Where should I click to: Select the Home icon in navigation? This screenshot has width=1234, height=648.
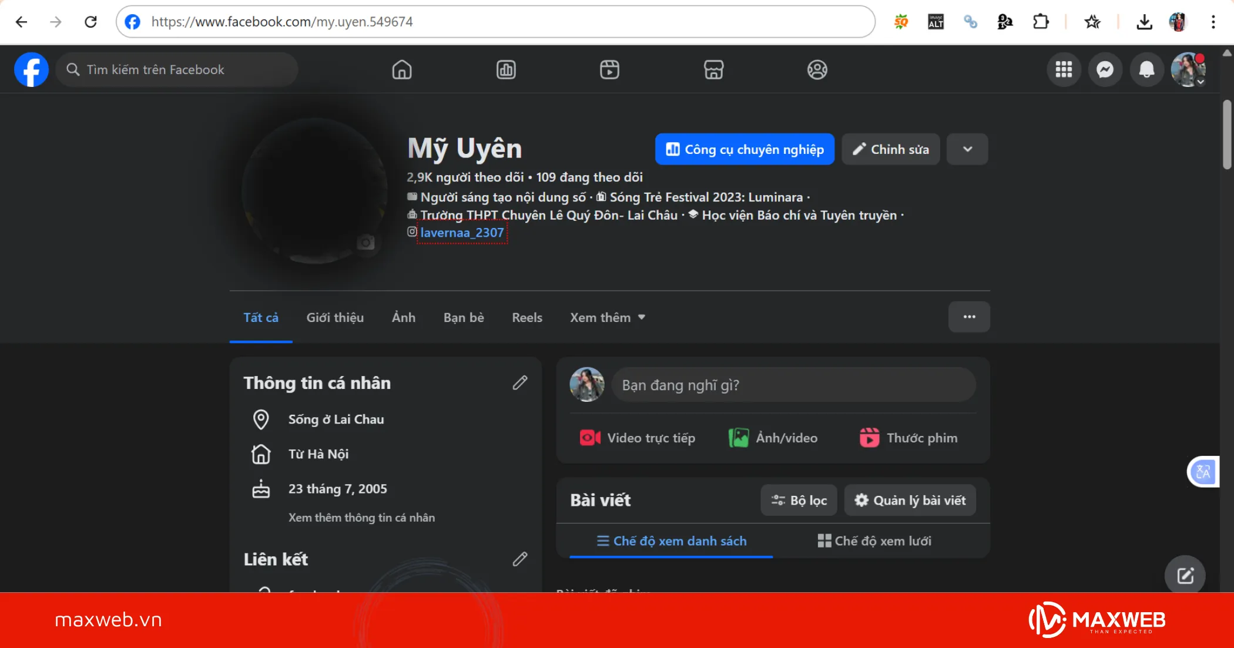point(402,69)
